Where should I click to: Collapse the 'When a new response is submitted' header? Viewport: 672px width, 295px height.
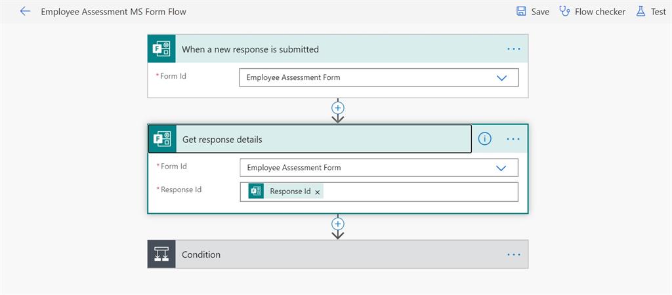point(328,49)
